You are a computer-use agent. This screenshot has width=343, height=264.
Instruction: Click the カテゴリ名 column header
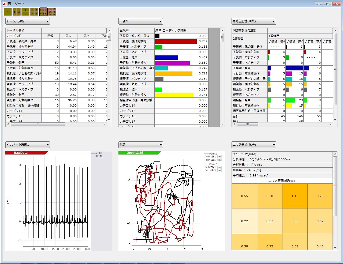click(x=24, y=36)
